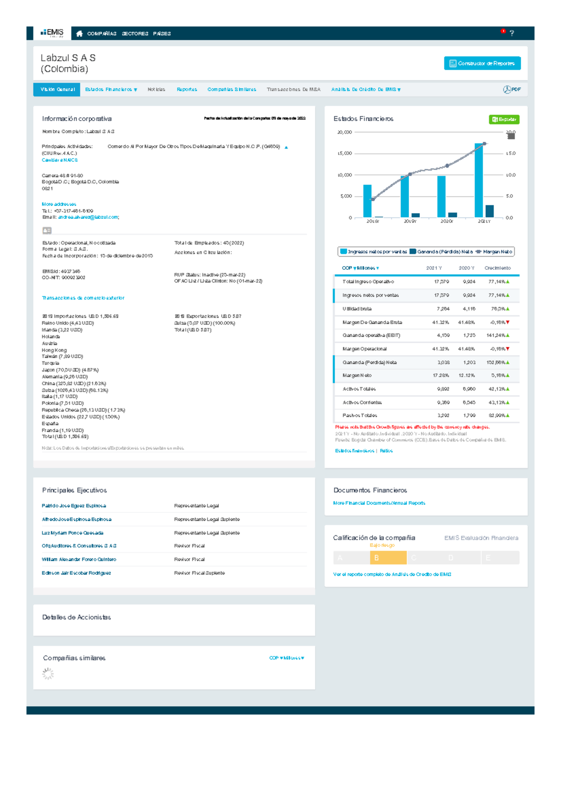This screenshot has width=561, height=794.
Task: Open the Ratios link
Action: click(x=386, y=451)
